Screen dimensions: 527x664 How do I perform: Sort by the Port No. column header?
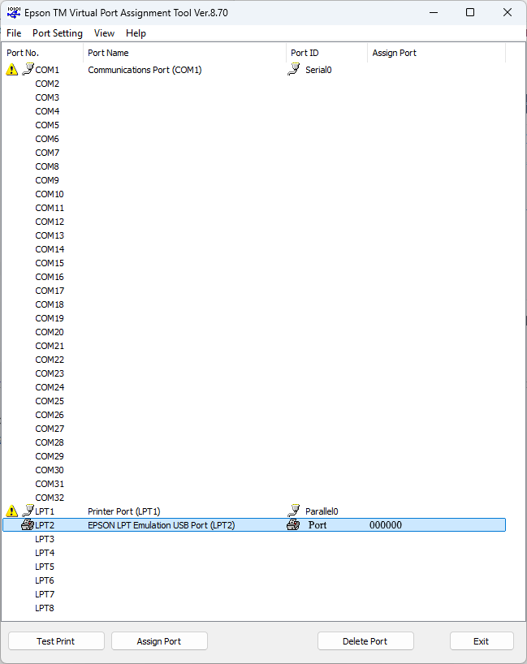pyautogui.click(x=43, y=53)
